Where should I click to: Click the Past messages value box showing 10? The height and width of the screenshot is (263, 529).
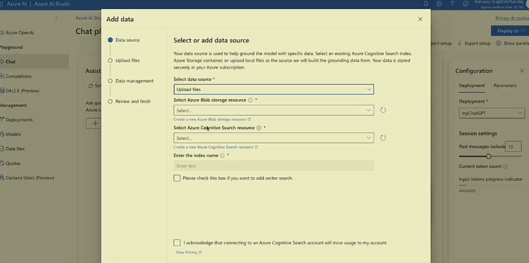click(513, 147)
